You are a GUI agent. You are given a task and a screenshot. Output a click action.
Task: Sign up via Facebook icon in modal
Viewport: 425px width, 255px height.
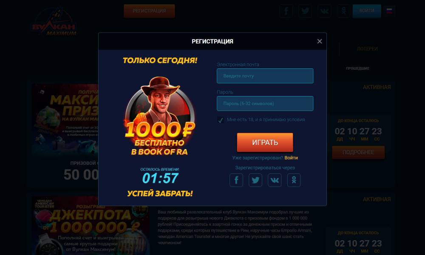(x=236, y=180)
